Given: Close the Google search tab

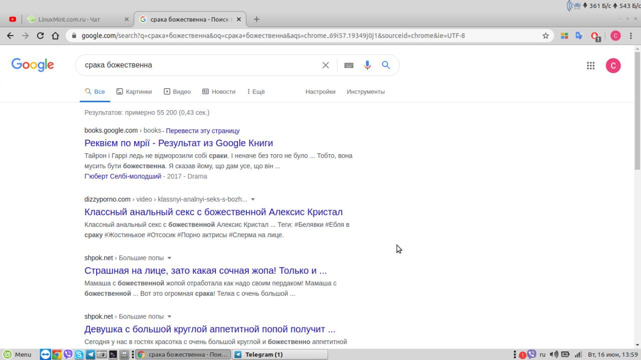Looking at the screenshot, I should [x=239, y=20].
